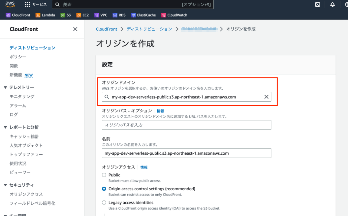Image resolution: width=348 pixels, height=216 pixels.
Task: Click the CloudFront sidebar title
Action: [x=24, y=29]
